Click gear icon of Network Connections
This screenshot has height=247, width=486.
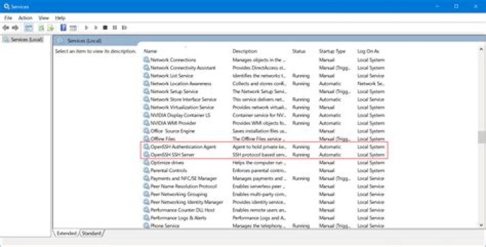coord(146,59)
